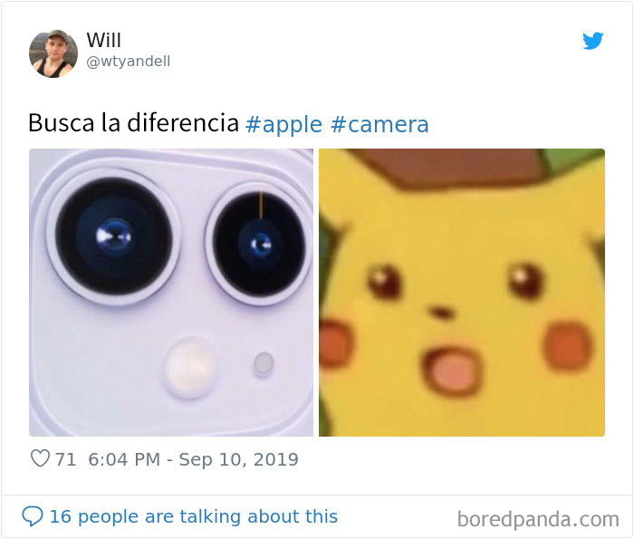634x539 pixels.
Task: Open the 6:04 PM Sep 10, 2019 timestamp
Action: point(193,459)
